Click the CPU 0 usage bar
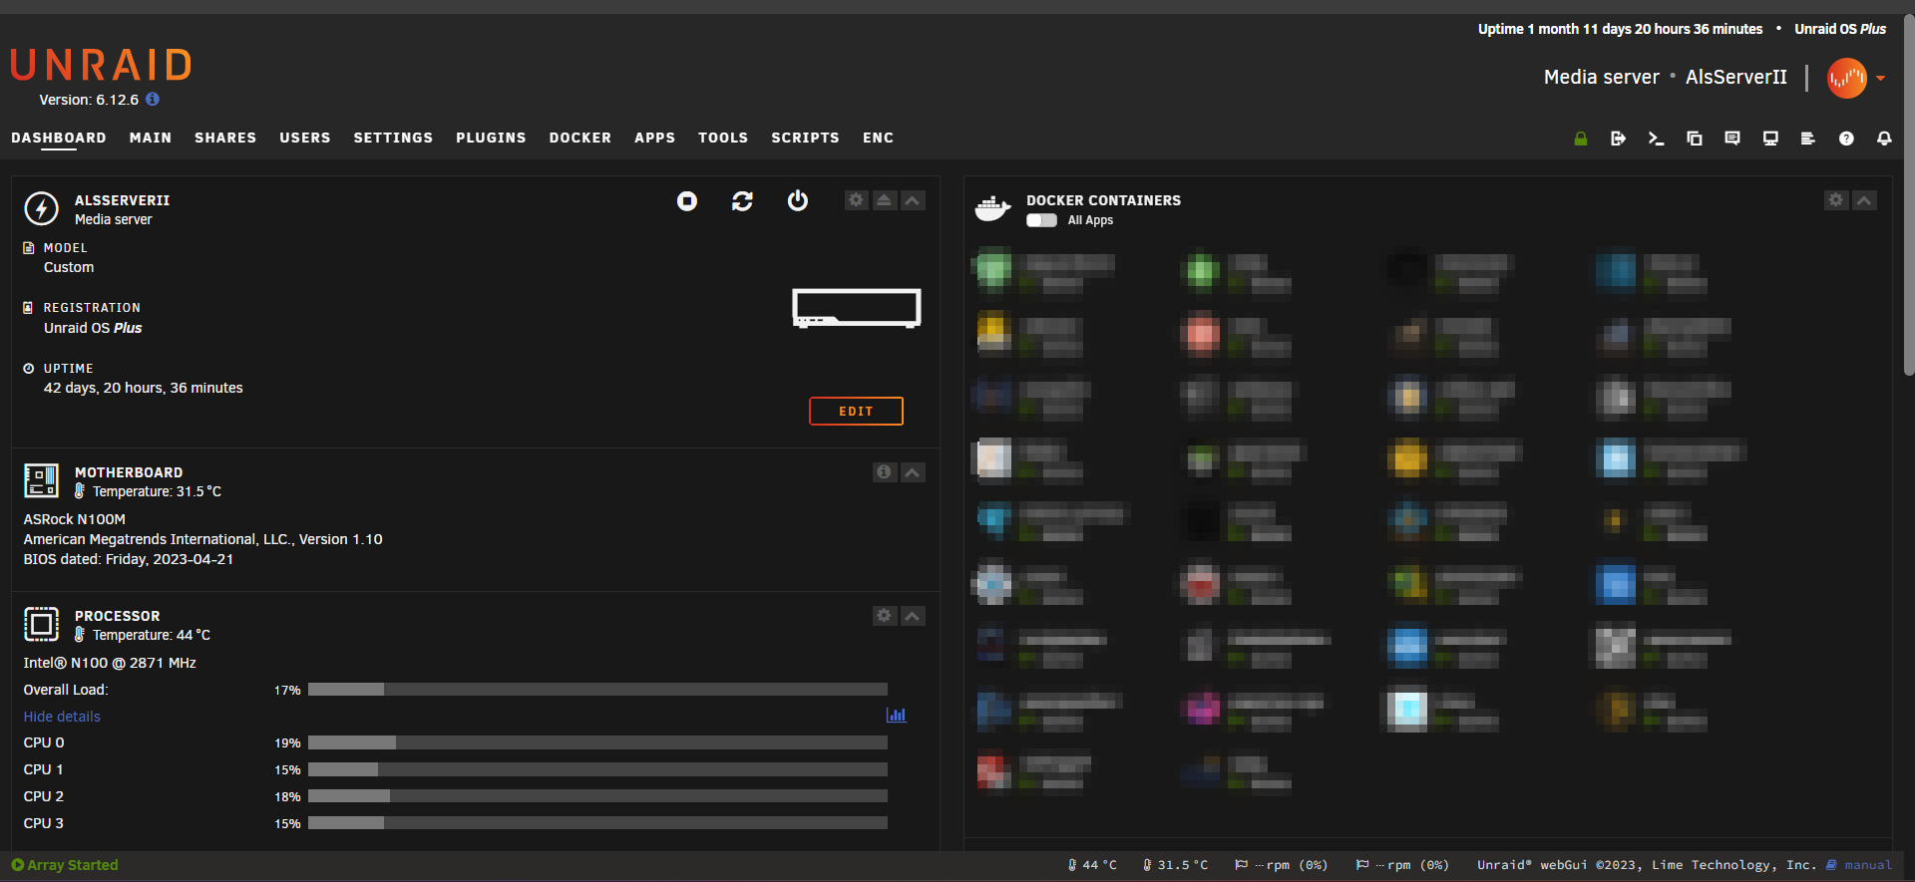Image resolution: width=1915 pixels, height=882 pixels. [x=597, y=742]
